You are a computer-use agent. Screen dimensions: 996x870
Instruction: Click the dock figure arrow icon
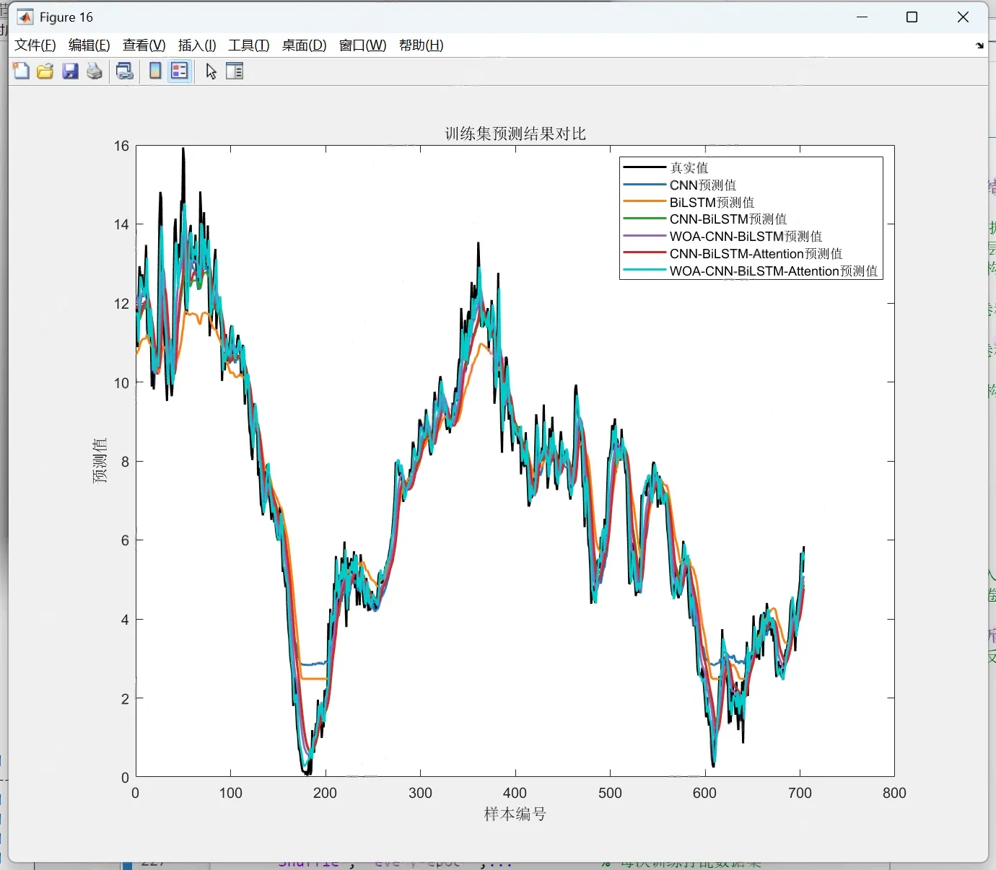[x=979, y=45]
